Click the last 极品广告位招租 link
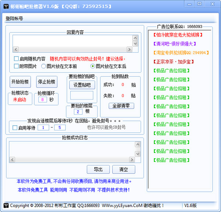The image size is (221, 212). [x=171, y=160]
